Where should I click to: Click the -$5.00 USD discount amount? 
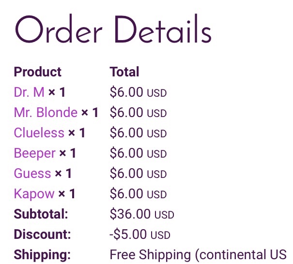140,235
